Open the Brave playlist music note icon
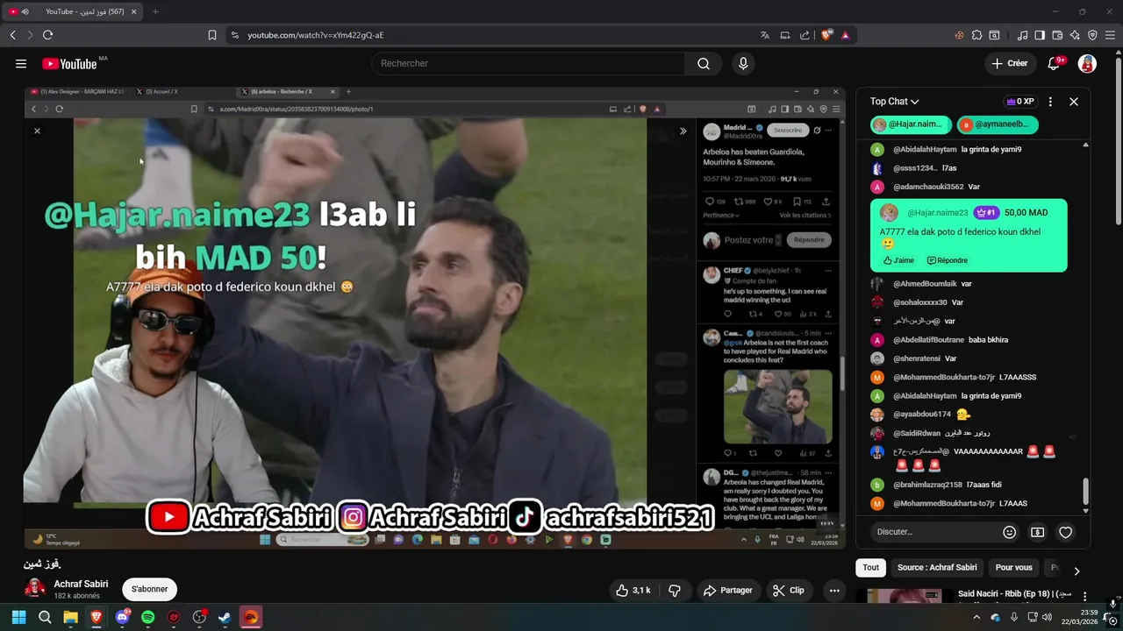 (1022, 35)
